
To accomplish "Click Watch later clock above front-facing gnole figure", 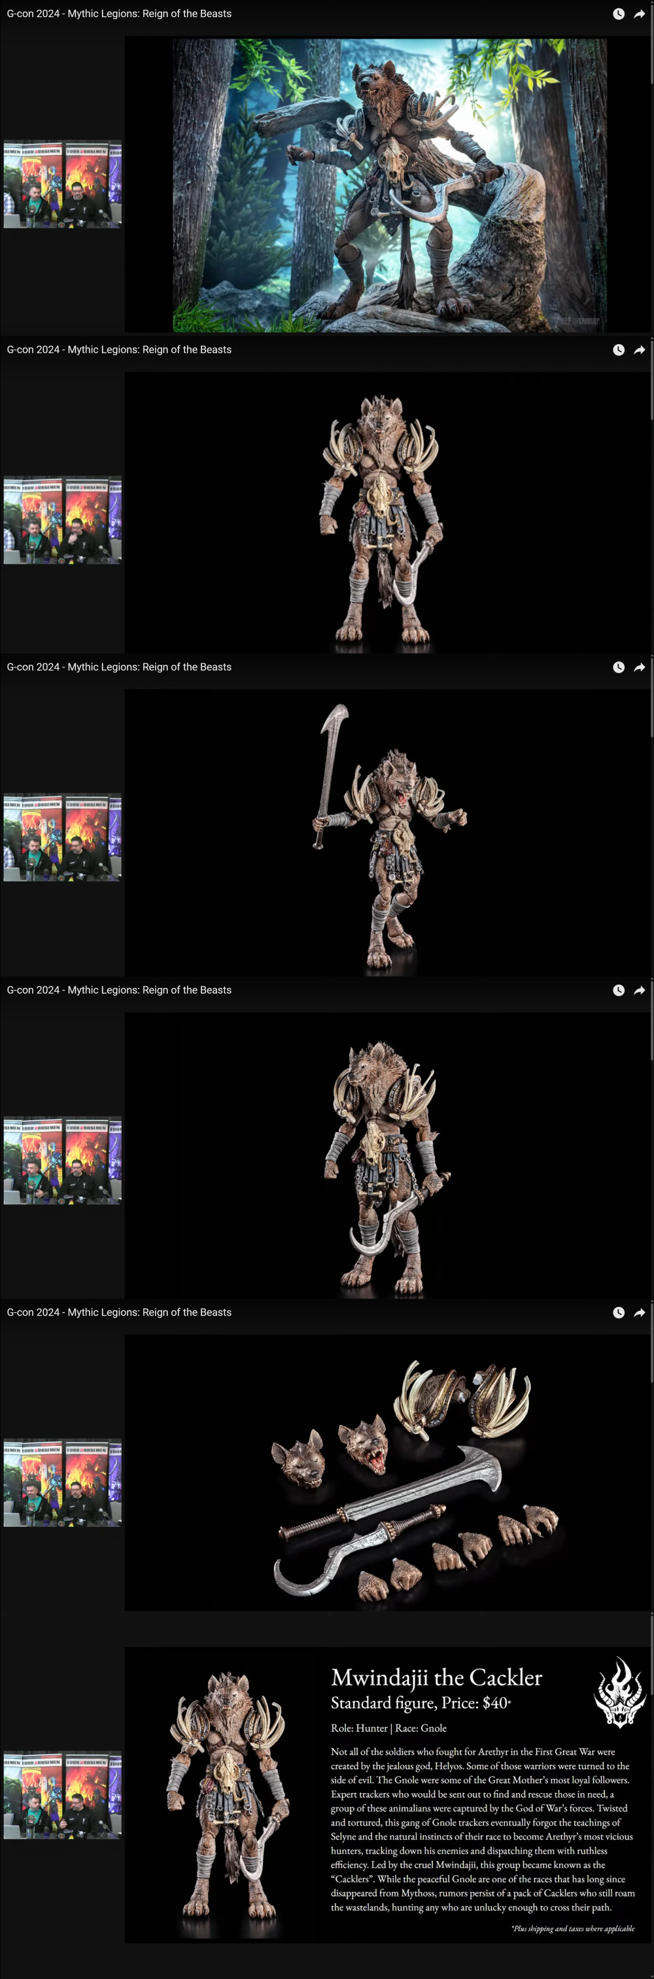I will click(x=618, y=349).
